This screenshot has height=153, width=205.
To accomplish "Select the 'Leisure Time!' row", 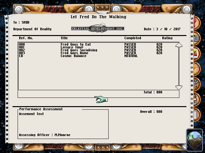I will coord(90,47).
